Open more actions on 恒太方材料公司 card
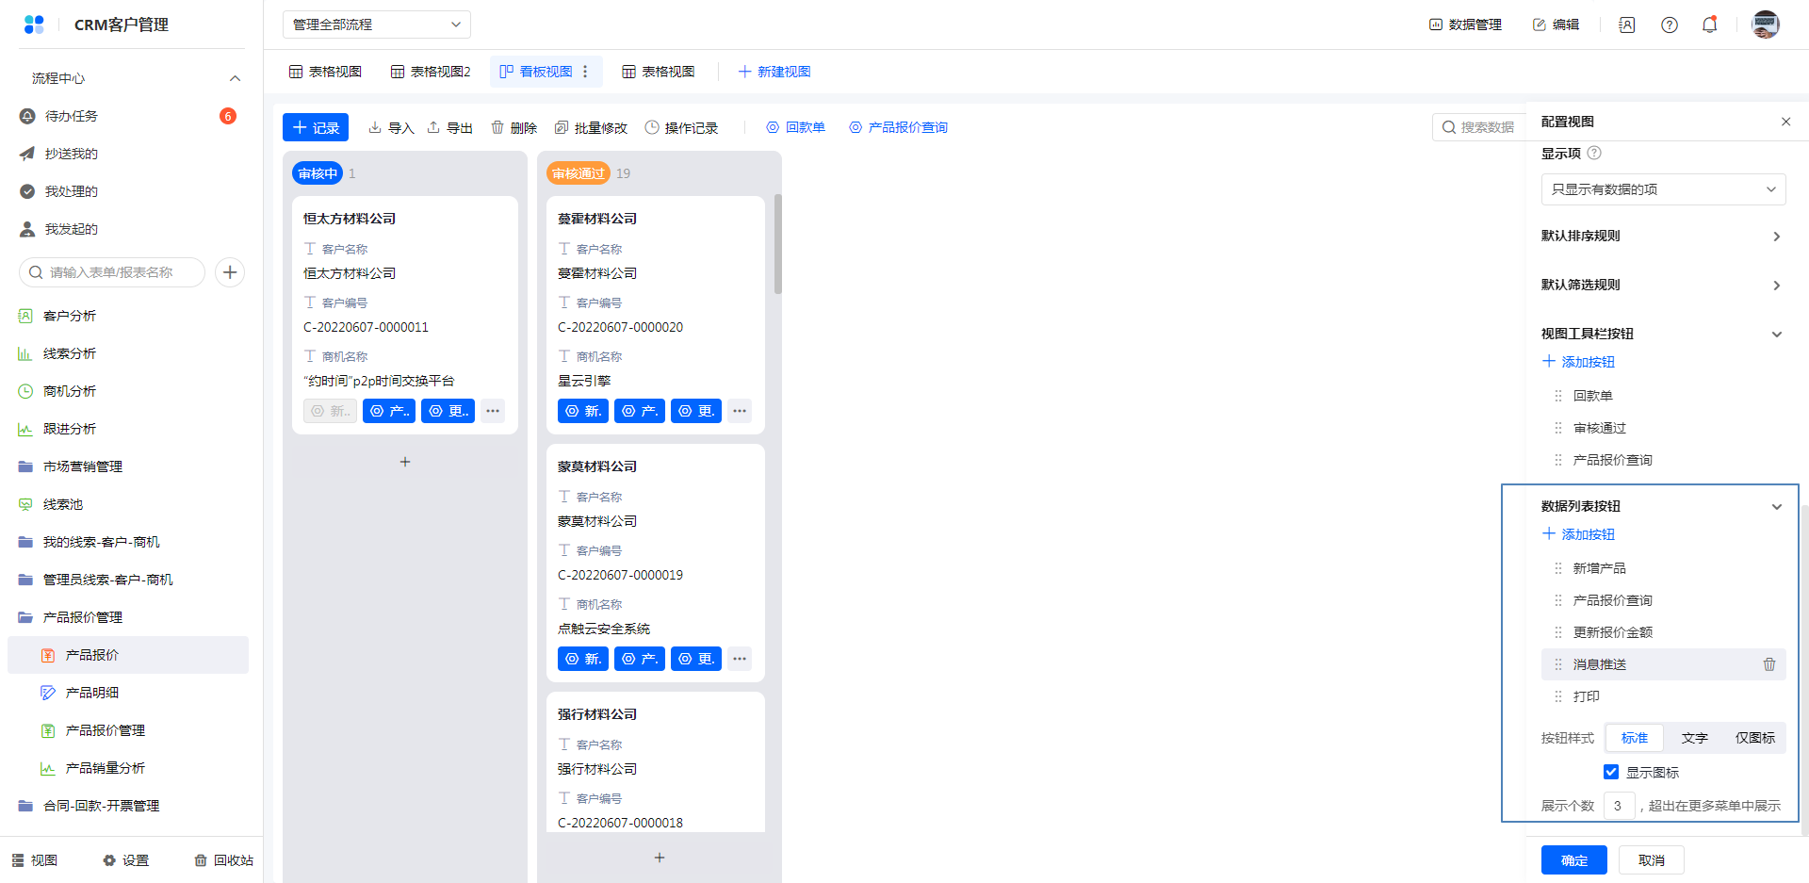 (493, 411)
